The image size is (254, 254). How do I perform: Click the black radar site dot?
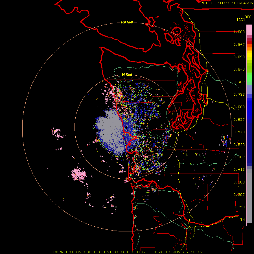coord(126,128)
